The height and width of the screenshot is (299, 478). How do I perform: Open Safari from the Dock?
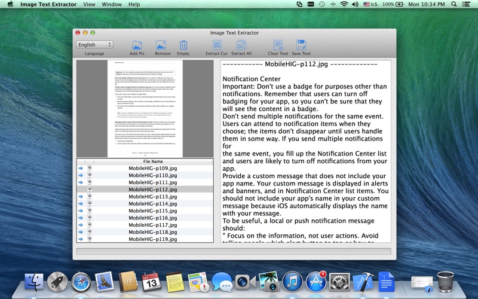point(81,282)
